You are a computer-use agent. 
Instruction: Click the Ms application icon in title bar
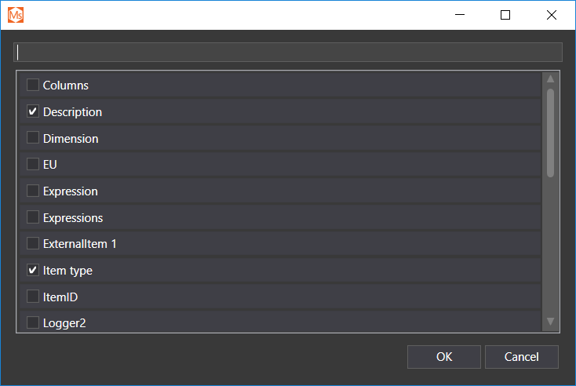coord(16,15)
